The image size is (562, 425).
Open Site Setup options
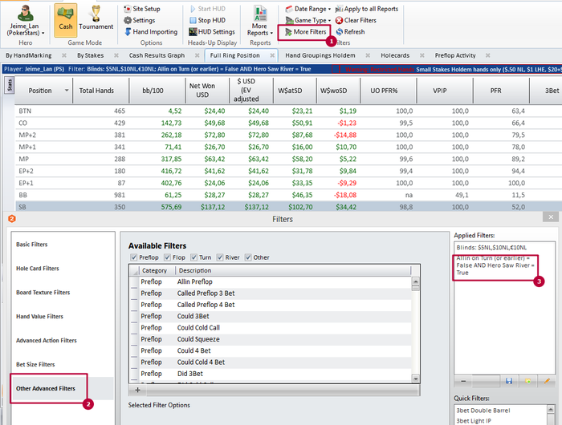[142, 9]
